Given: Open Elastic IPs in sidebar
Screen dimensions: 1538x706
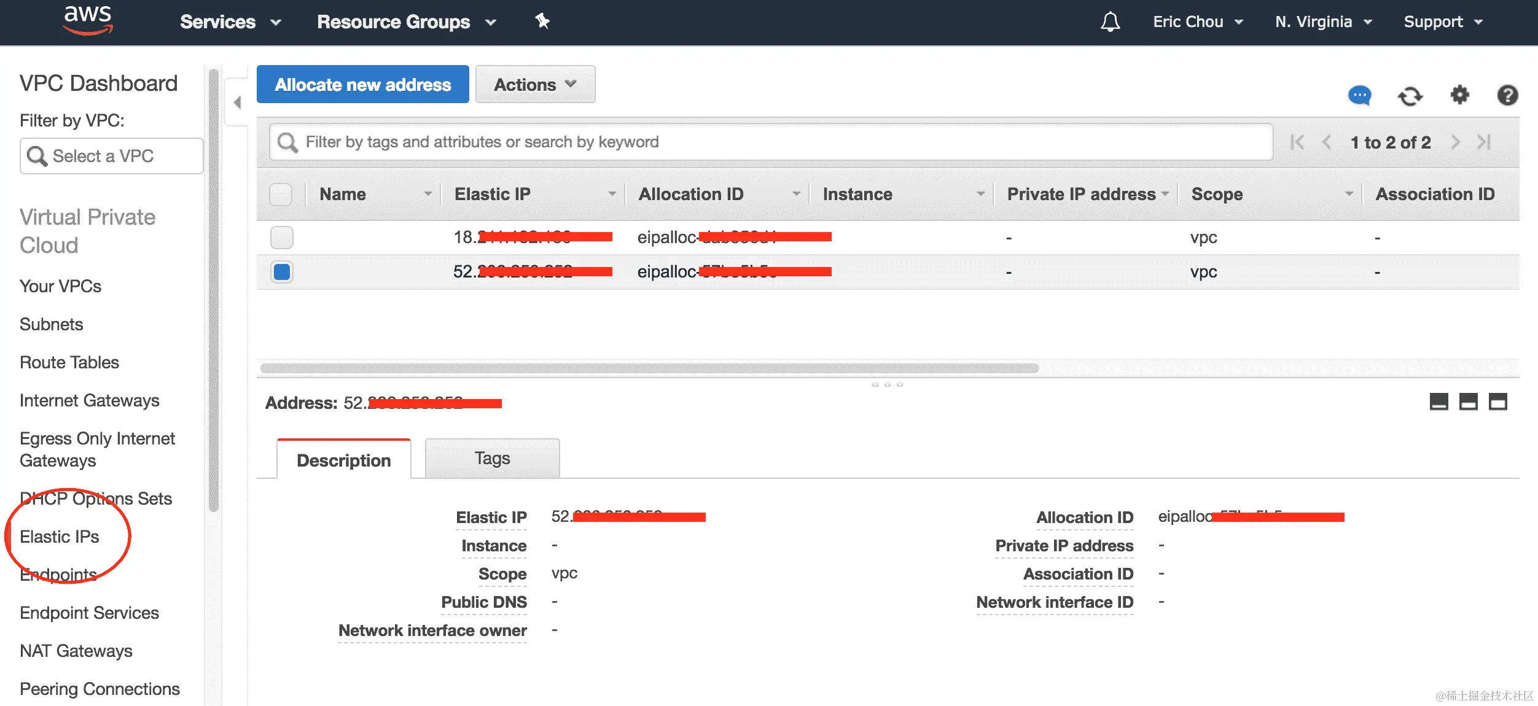Looking at the screenshot, I should tap(60, 537).
